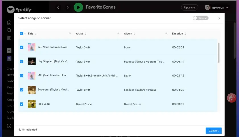Sort the list by Album
The height and width of the screenshot is (137, 239).
coord(135,33)
